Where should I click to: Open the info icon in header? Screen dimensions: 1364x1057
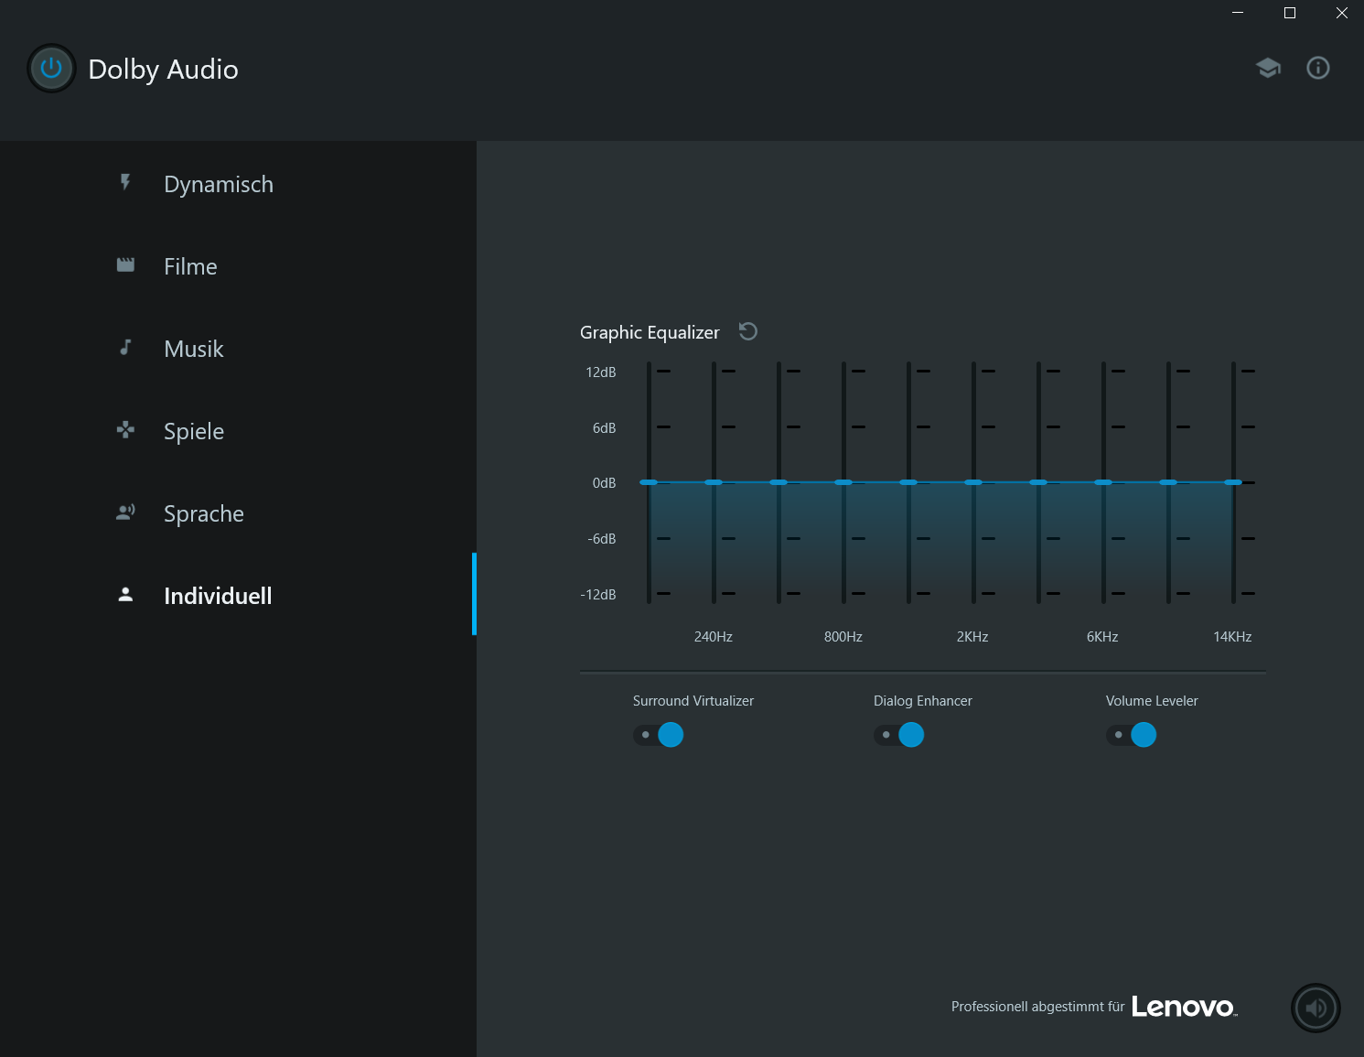pyautogui.click(x=1317, y=68)
